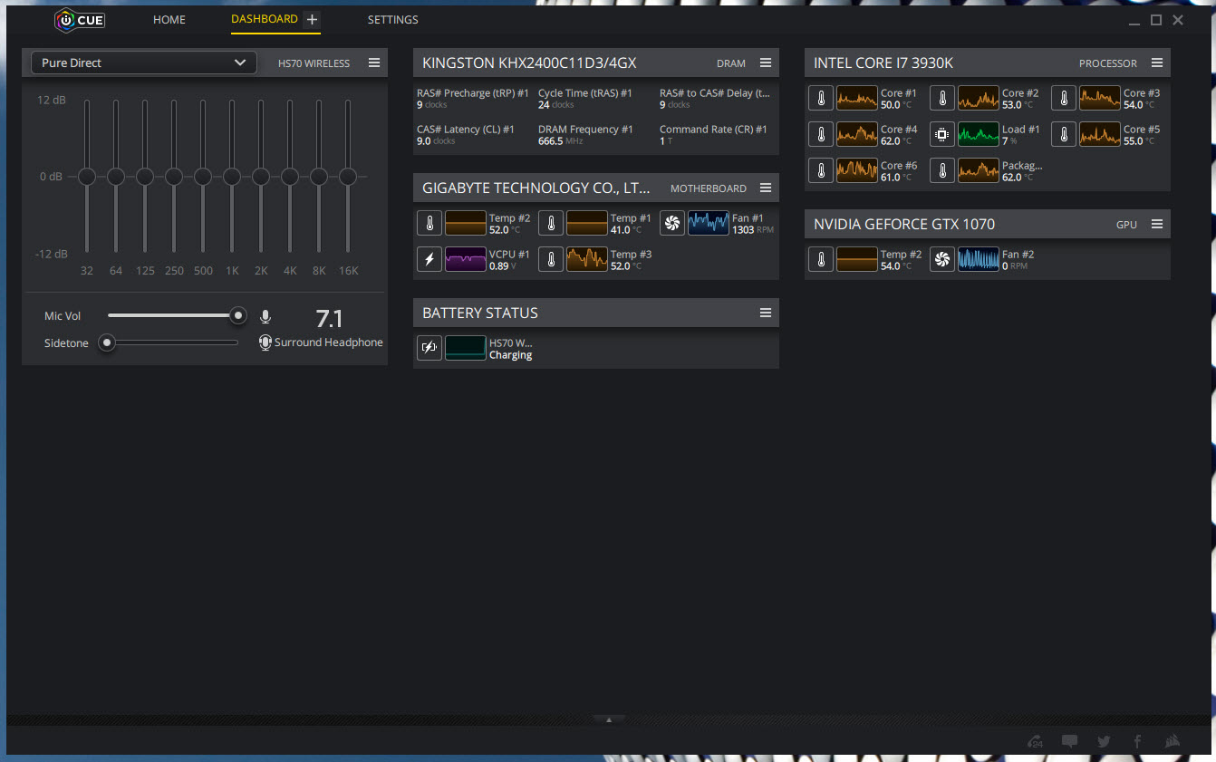Click the thermometer icon for Core #2
This screenshot has width=1216, height=762.
click(x=942, y=98)
